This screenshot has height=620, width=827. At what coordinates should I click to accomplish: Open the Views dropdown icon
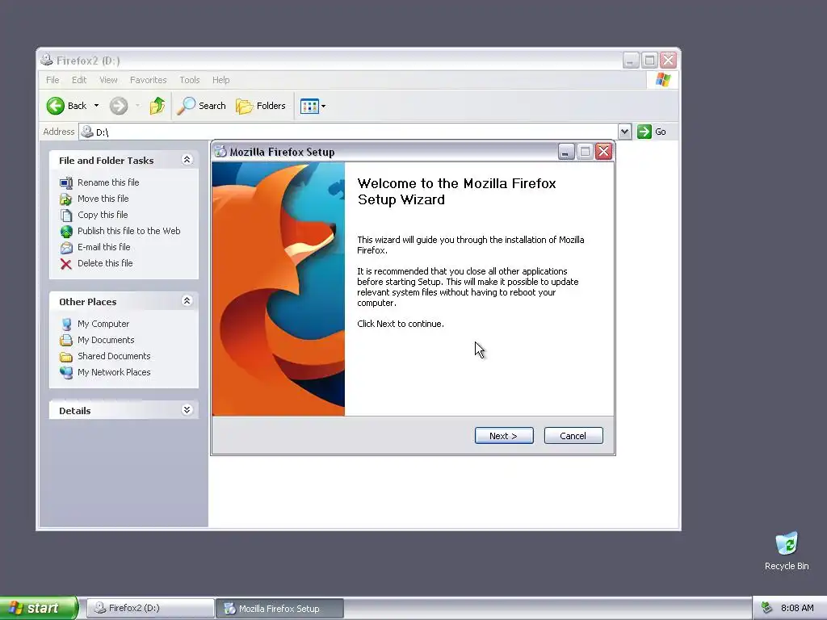[313, 106]
